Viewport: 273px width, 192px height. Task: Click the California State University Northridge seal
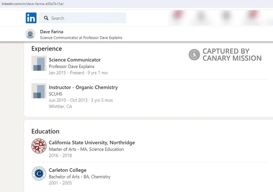39,146
